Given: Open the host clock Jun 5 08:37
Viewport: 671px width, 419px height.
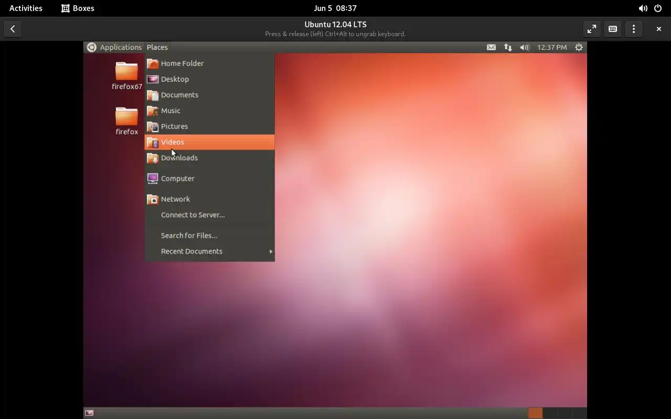Looking at the screenshot, I should click(335, 8).
